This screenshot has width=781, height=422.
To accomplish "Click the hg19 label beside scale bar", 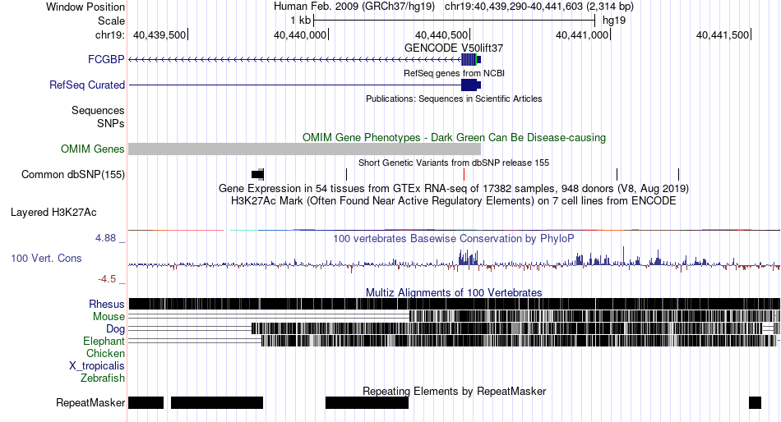I will pyautogui.click(x=614, y=21).
